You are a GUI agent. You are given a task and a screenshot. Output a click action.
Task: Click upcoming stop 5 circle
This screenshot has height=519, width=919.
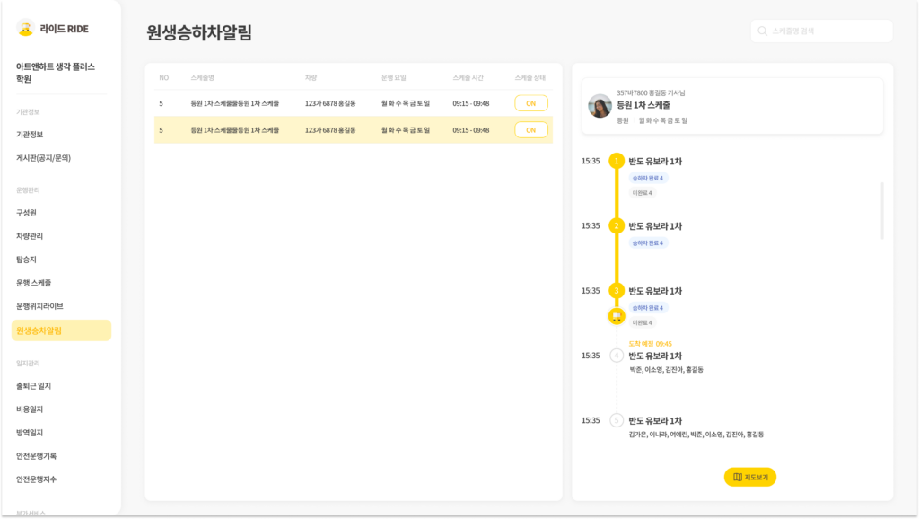[617, 420]
